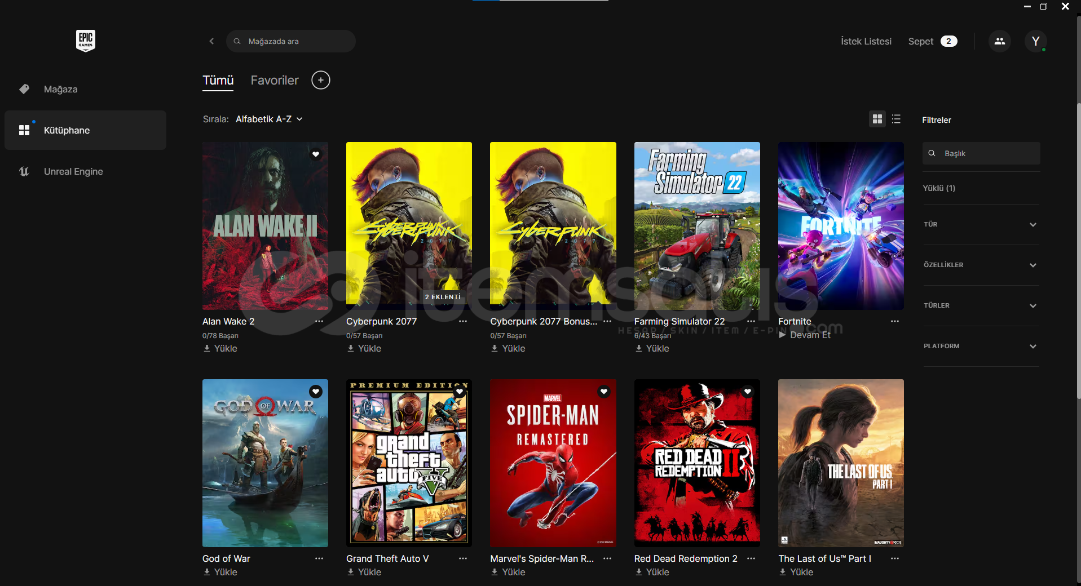Image resolution: width=1081 pixels, height=586 pixels.
Task: Toggle favorite heart on Alan Wake 2
Action: (316, 154)
